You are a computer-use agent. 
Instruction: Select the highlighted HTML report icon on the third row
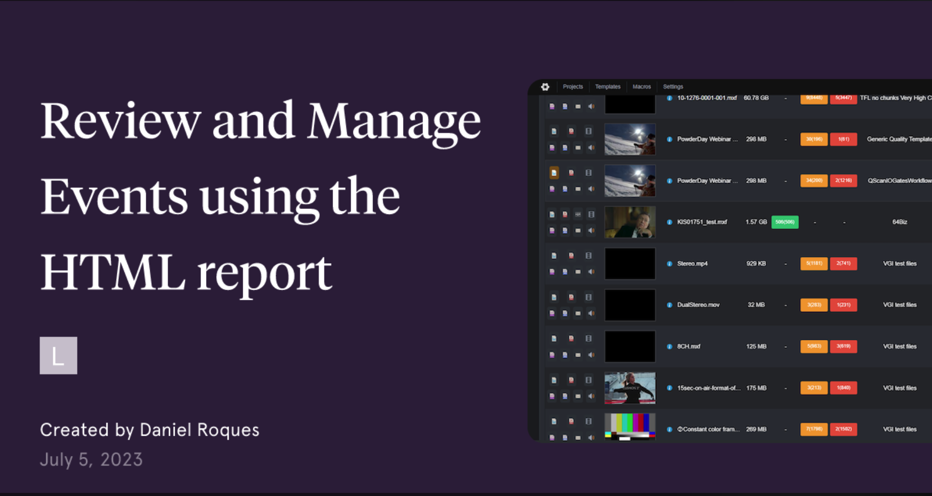(554, 173)
